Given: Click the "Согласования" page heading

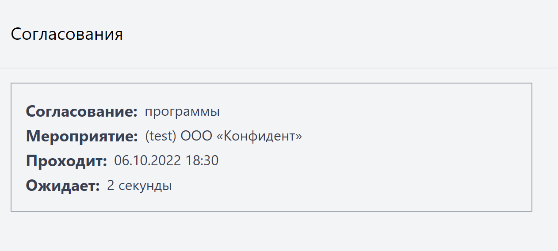Looking at the screenshot, I should pos(67,34).
